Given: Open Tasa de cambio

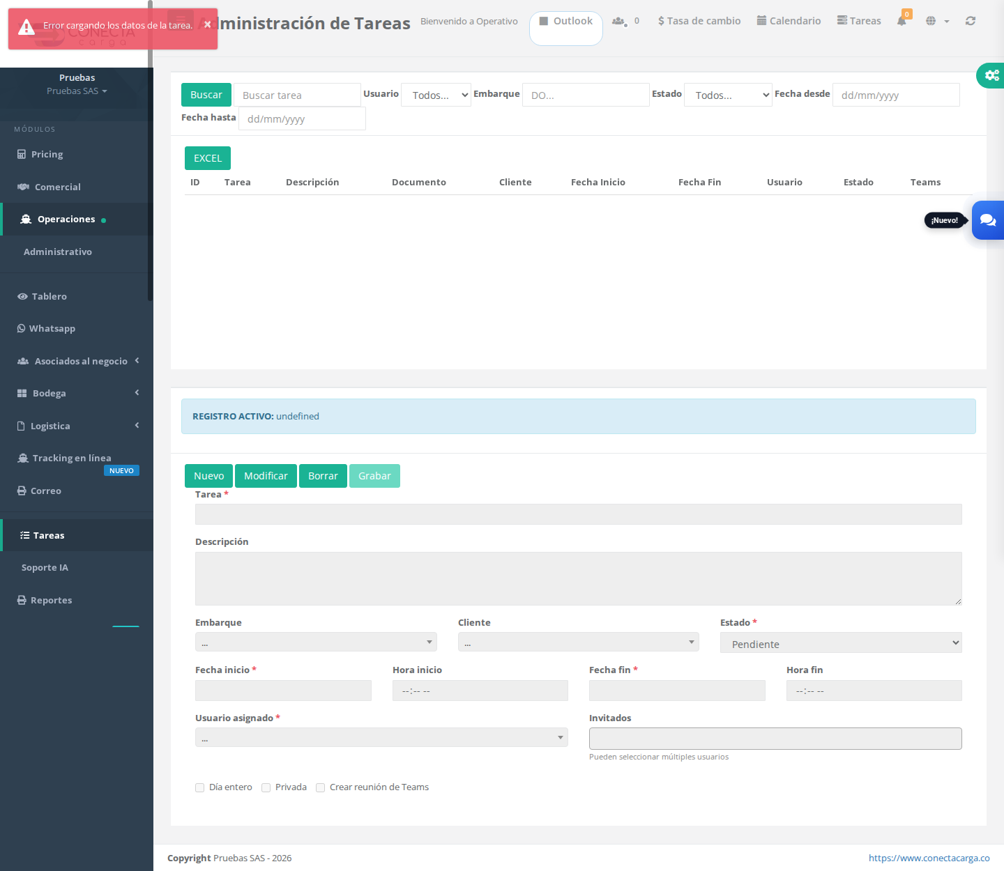Looking at the screenshot, I should 699,21.
